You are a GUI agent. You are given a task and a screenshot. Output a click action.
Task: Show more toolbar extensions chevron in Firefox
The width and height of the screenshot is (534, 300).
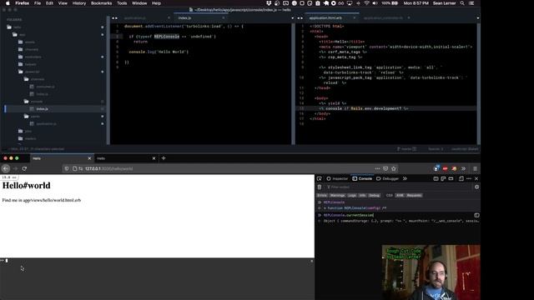[x=464, y=168]
